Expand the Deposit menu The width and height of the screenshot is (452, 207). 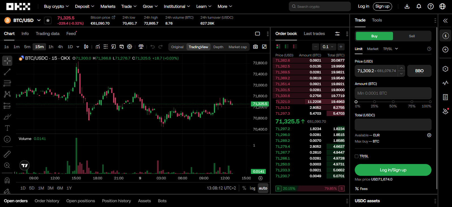pyautogui.click(x=84, y=6)
